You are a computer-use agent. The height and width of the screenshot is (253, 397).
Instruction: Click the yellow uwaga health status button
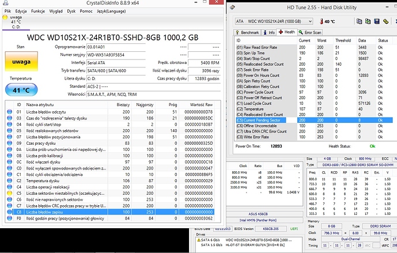pos(21,62)
